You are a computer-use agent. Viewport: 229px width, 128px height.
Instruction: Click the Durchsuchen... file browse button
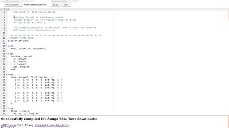pos(13,5)
